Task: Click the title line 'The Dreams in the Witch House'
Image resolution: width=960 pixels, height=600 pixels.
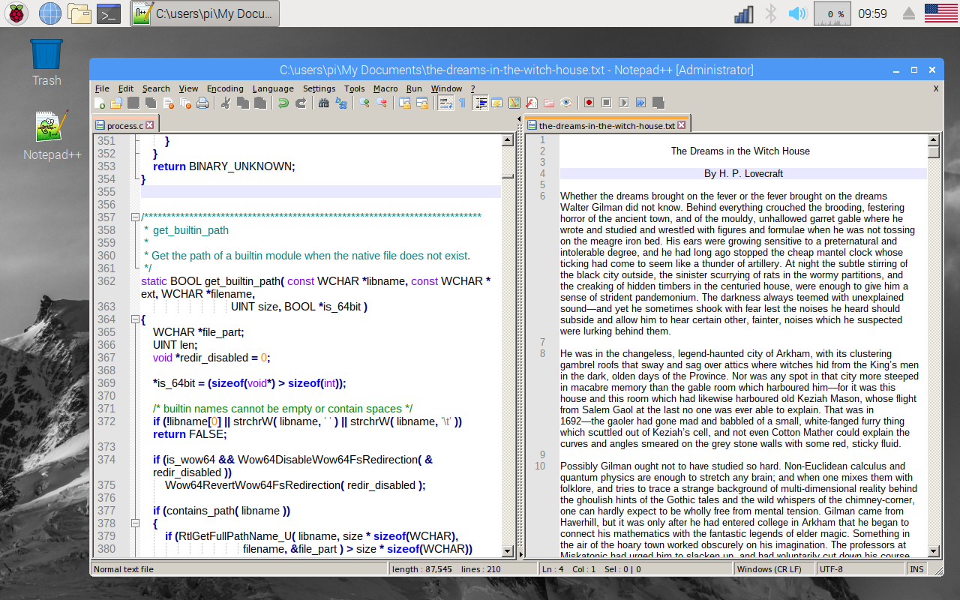Action: click(x=740, y=151)
